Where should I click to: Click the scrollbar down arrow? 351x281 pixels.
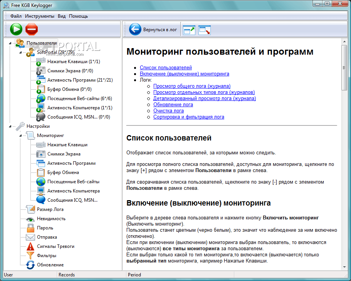coord(344,267)
